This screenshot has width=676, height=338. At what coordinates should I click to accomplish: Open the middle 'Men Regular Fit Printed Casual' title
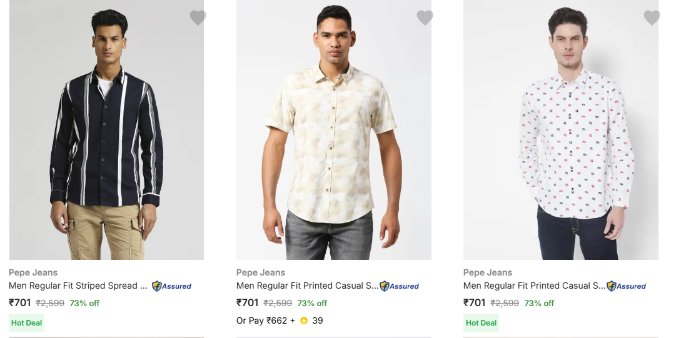coord(308,286)
